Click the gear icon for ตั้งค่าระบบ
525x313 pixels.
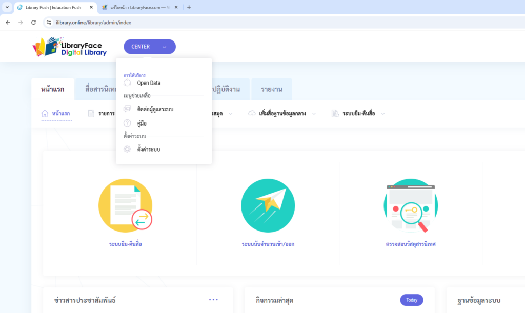(x=128, y=149)
